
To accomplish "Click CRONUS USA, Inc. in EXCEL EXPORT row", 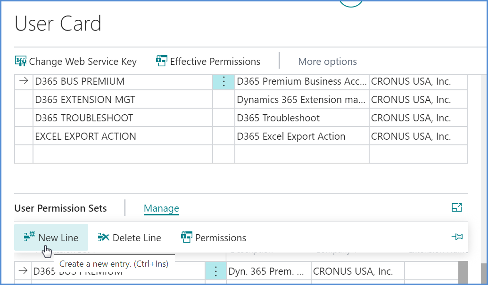I will pos(418,136).
